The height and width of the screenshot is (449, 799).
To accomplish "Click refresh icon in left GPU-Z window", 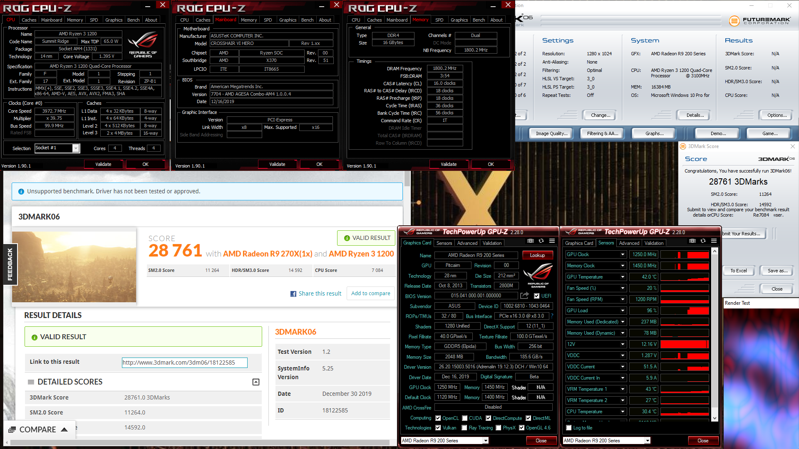I will coord(541,241).
